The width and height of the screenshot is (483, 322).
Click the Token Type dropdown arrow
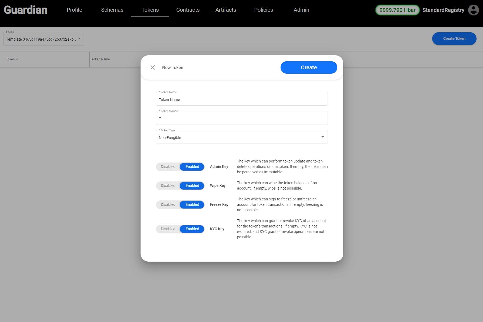point(322,137)
